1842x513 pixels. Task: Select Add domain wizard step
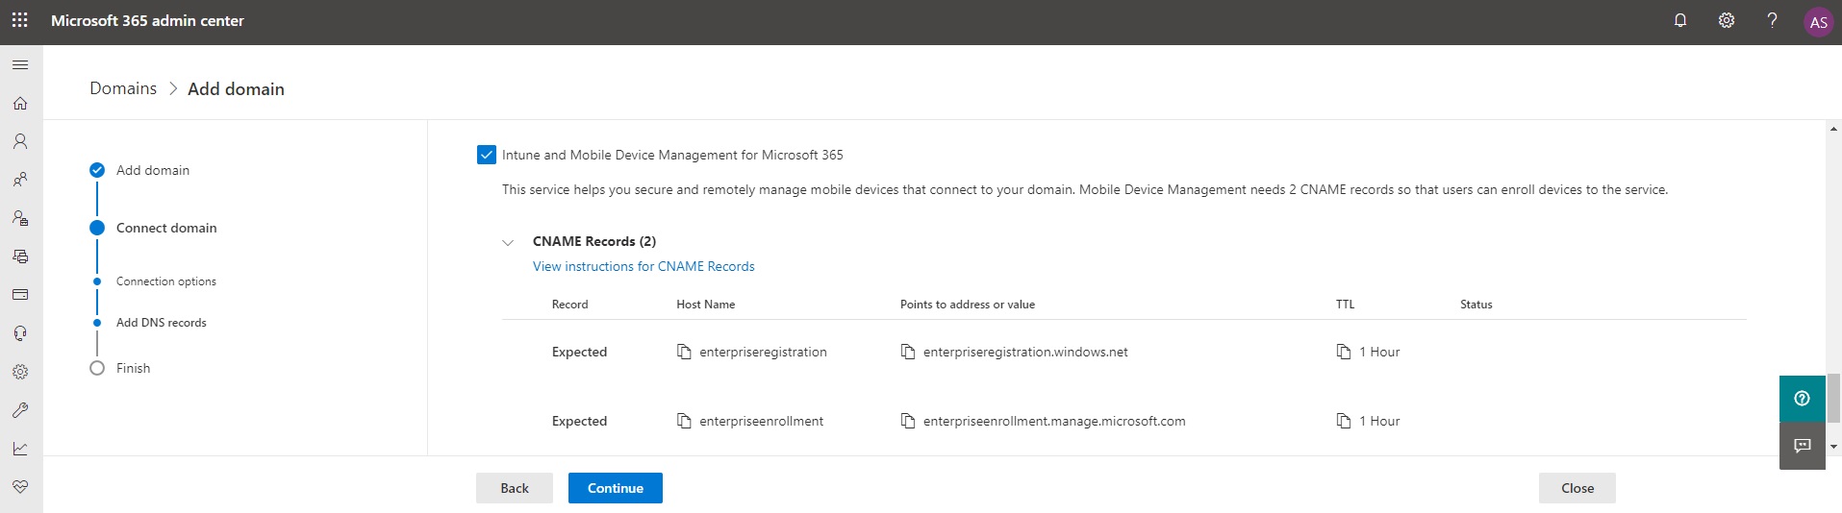pyautogui.click(x=152, y=170)
